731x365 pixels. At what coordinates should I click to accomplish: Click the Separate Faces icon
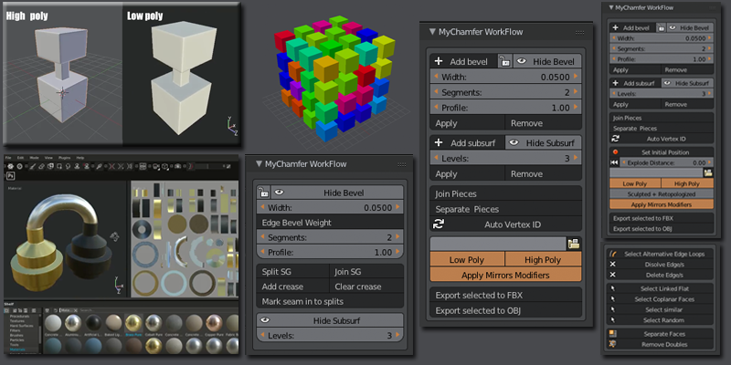pyautogui.click(x=613, y=334)
